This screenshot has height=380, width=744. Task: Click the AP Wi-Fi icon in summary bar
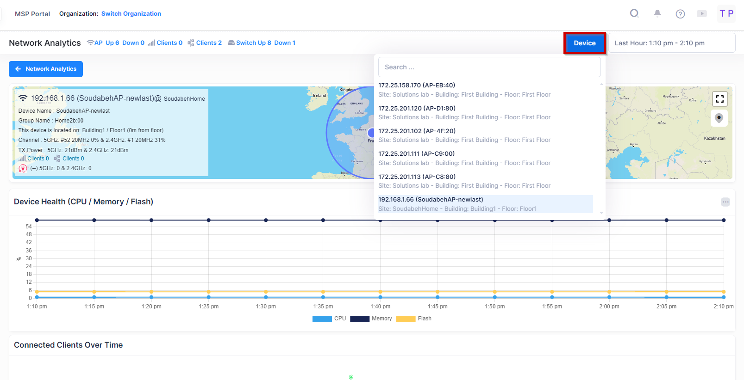(x=90, y=43)
